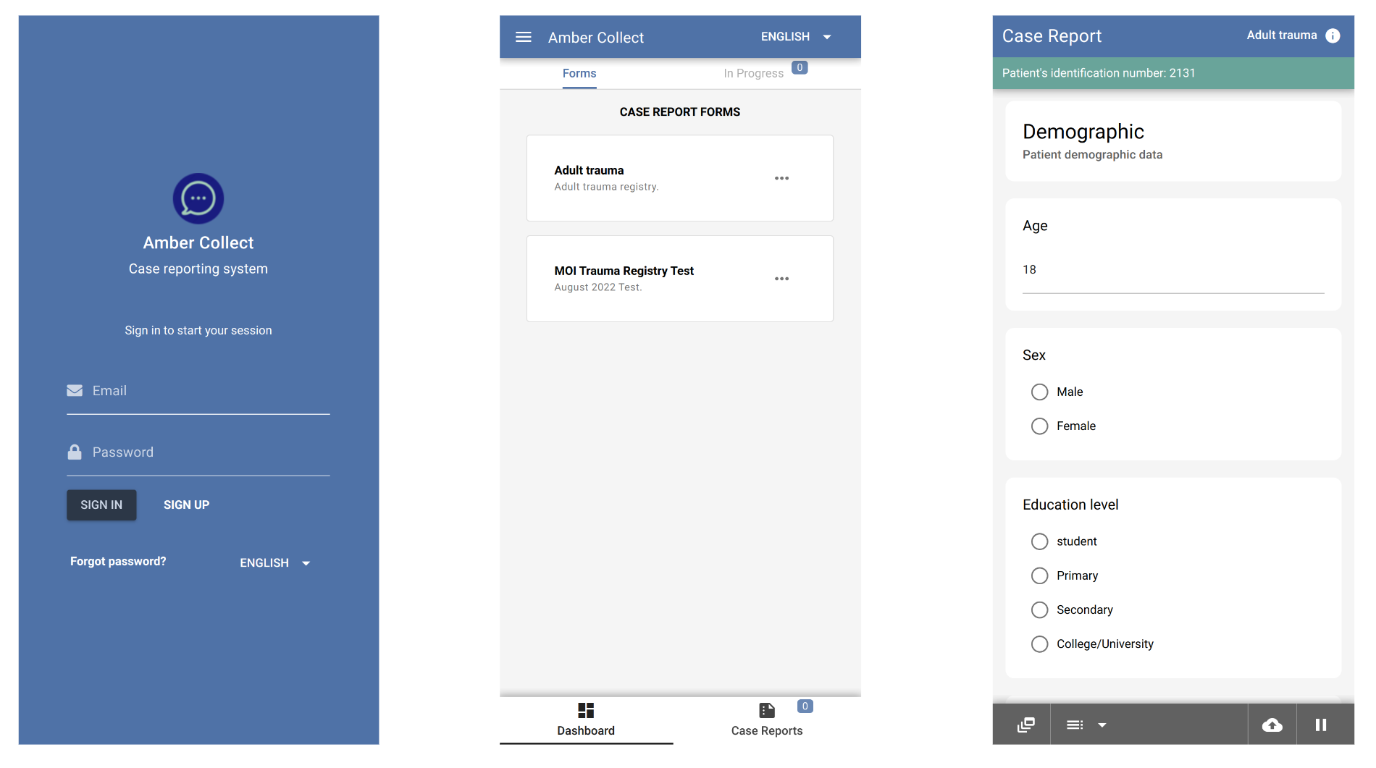The width and height of the screenshot is (1376, 768).
Task: Click the Demographic section title
Action: pyautogui.click(x=1083, y=132)
